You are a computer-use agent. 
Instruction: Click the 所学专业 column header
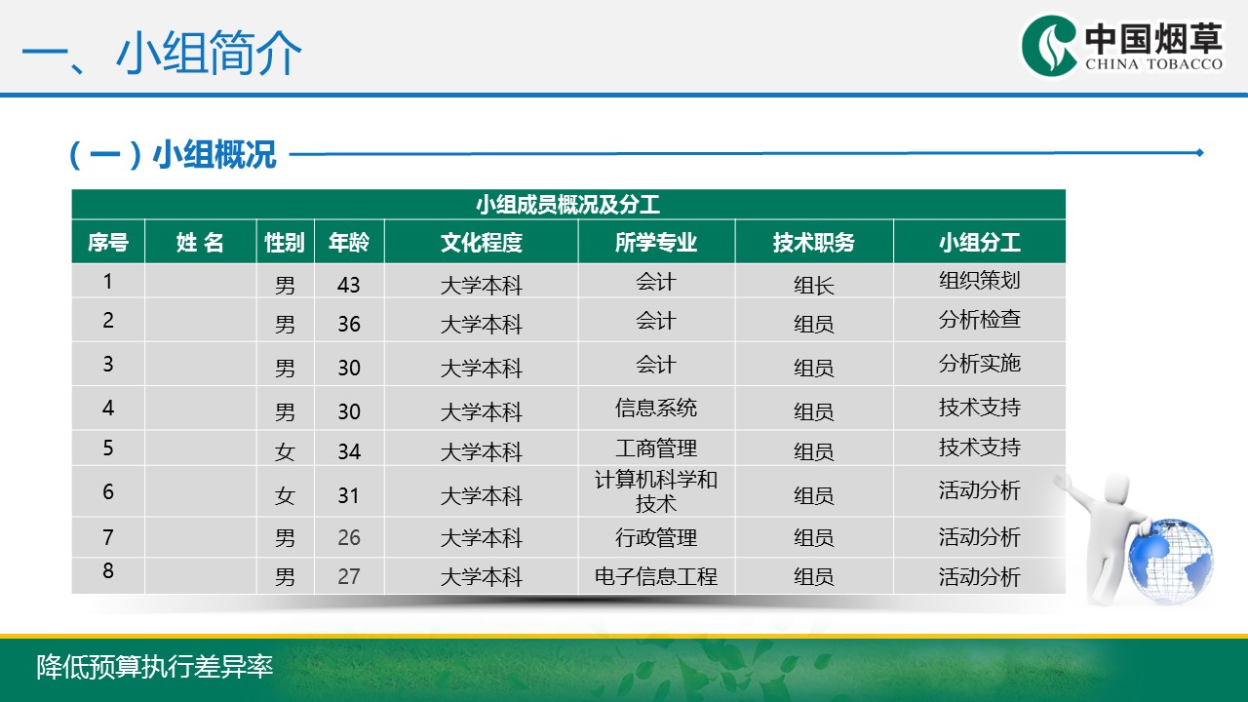656,243
